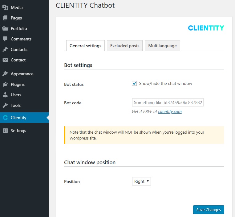This screenshot has height=217, width=235.
Task: Click the Bot settings heading
Action: pos(78,65)
